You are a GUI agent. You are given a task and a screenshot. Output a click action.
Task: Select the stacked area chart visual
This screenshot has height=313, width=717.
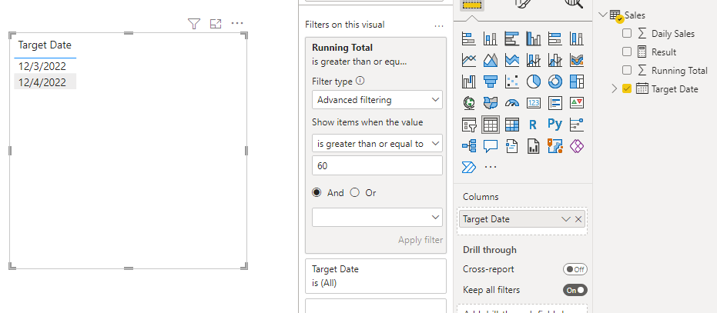pos(512,60)
